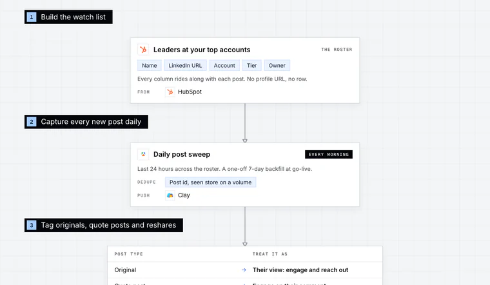Select the Name column tag

(150, 65)
